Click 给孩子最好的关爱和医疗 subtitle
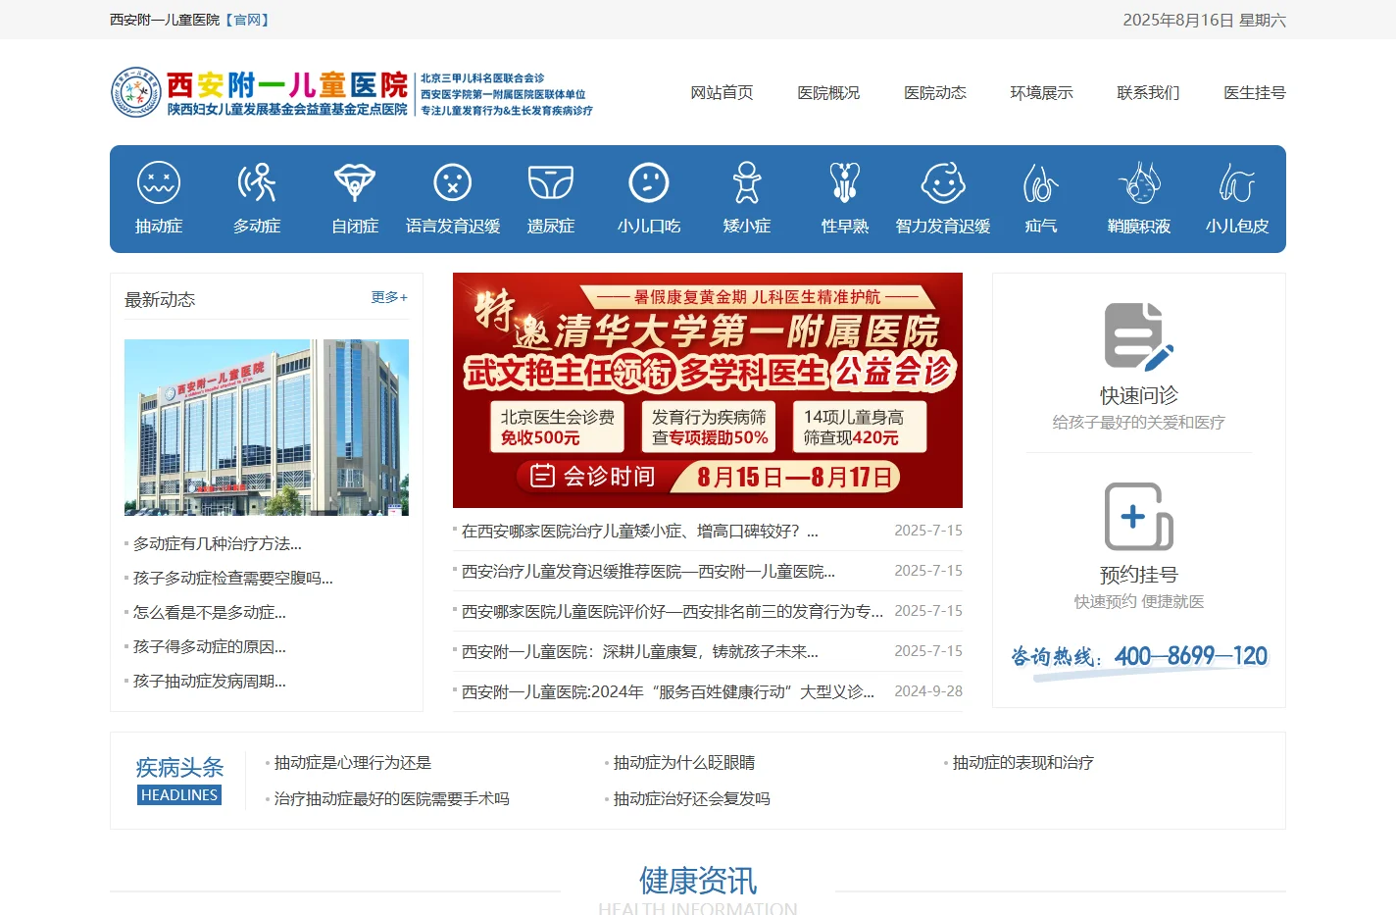Viewport: 1396px width, 915px height. [1138, 422]
